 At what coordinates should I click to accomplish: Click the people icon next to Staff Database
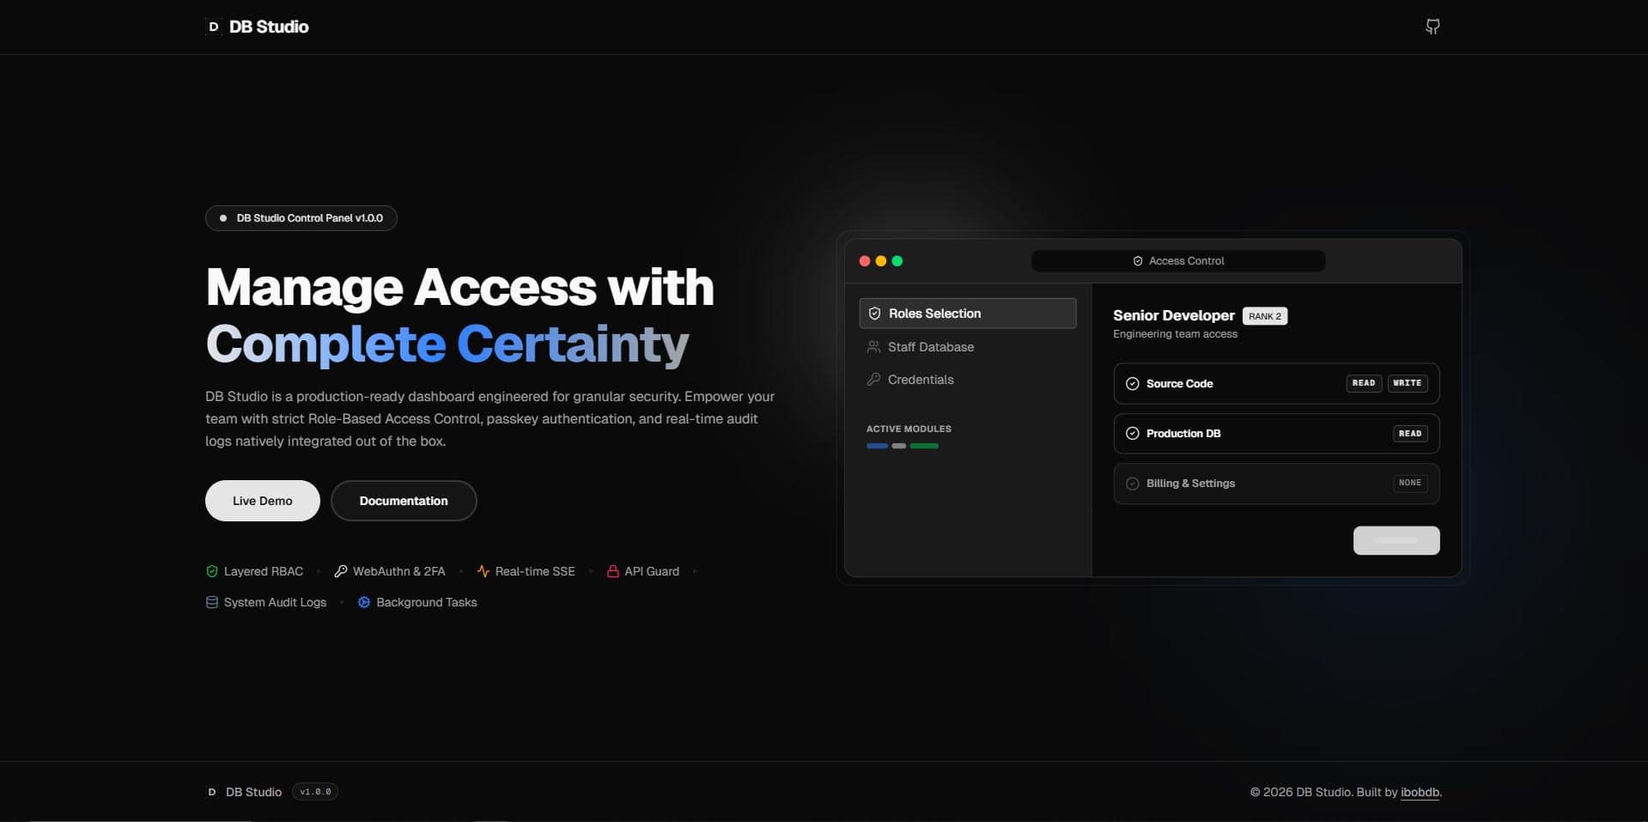pyautogui.click(x=873, y=347)
